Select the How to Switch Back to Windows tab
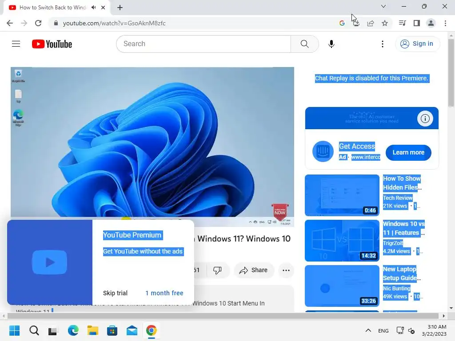Viewport: 455px width, 341px height. (x=52, y=8)
